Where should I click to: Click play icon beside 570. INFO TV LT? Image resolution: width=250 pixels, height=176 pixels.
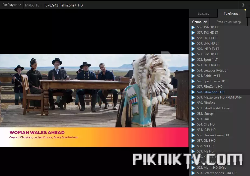click(193, 49)
